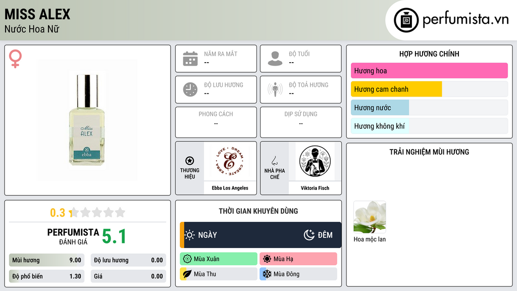Image resolution: width=517 pixels, height=291 pixels.
Task: Click the Giá 0.00 score bar
Action: click(128, 276)
